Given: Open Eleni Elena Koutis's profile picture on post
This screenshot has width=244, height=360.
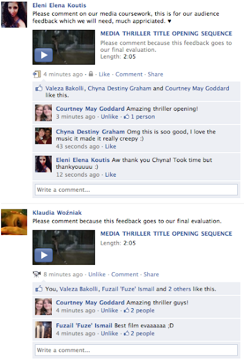Looking at the screenshot, I should coord(14,15).
